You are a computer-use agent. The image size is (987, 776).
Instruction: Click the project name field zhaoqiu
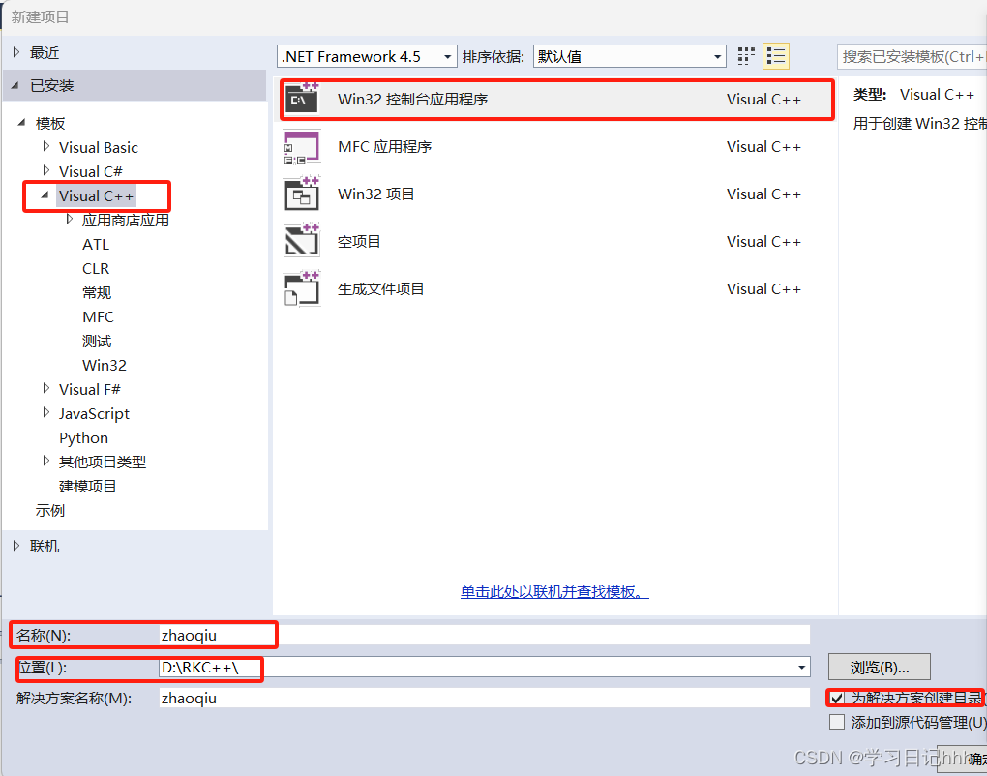point(484,635)
